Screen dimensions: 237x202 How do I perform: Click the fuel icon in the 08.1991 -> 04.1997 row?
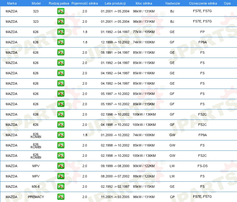pyautogui.click(x=61, y=52)
